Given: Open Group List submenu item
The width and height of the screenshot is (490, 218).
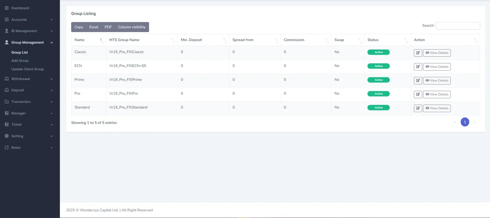Looking at the screenshot, I should click(x=20, y=52).
